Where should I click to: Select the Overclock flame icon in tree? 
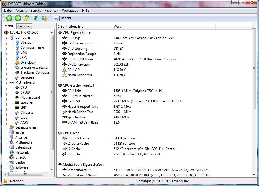point(17,62)
